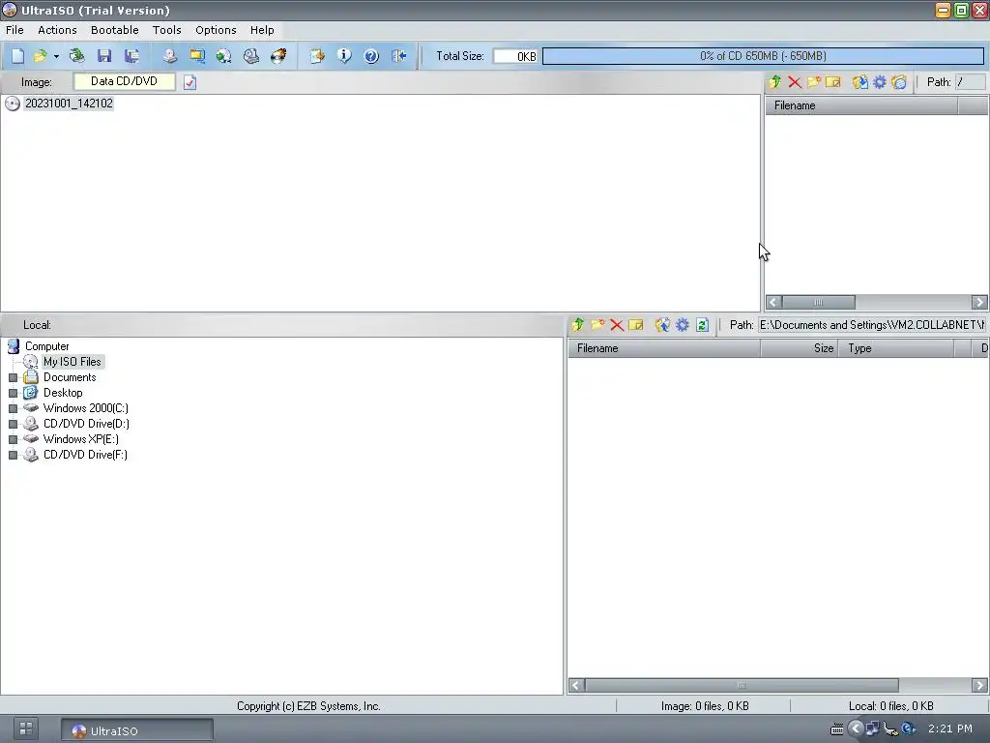The image size is (990, 743).
Task: Click the red X Delete icon in image pane
Action: (795, 82)
